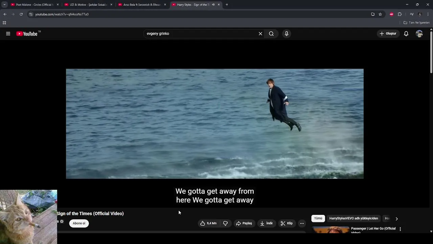Click the Oluştur create button
This screenshot has width=433, height=244.
pos(388,34)
